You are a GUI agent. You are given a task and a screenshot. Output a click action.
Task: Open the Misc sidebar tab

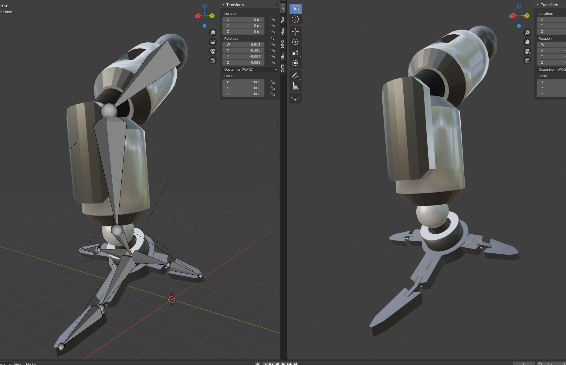(283, 56)
